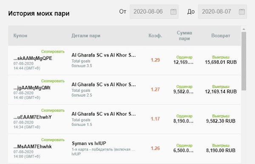Open the calendar icon for the До date
This screenshot has height=164, width=255.
click(x=242, y=12)
